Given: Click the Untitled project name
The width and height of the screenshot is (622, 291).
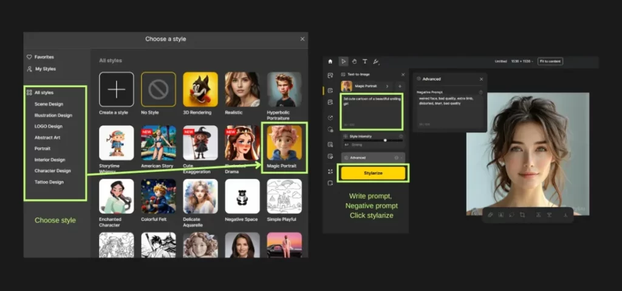Looking at the screenshot, I should coord(501,61).
